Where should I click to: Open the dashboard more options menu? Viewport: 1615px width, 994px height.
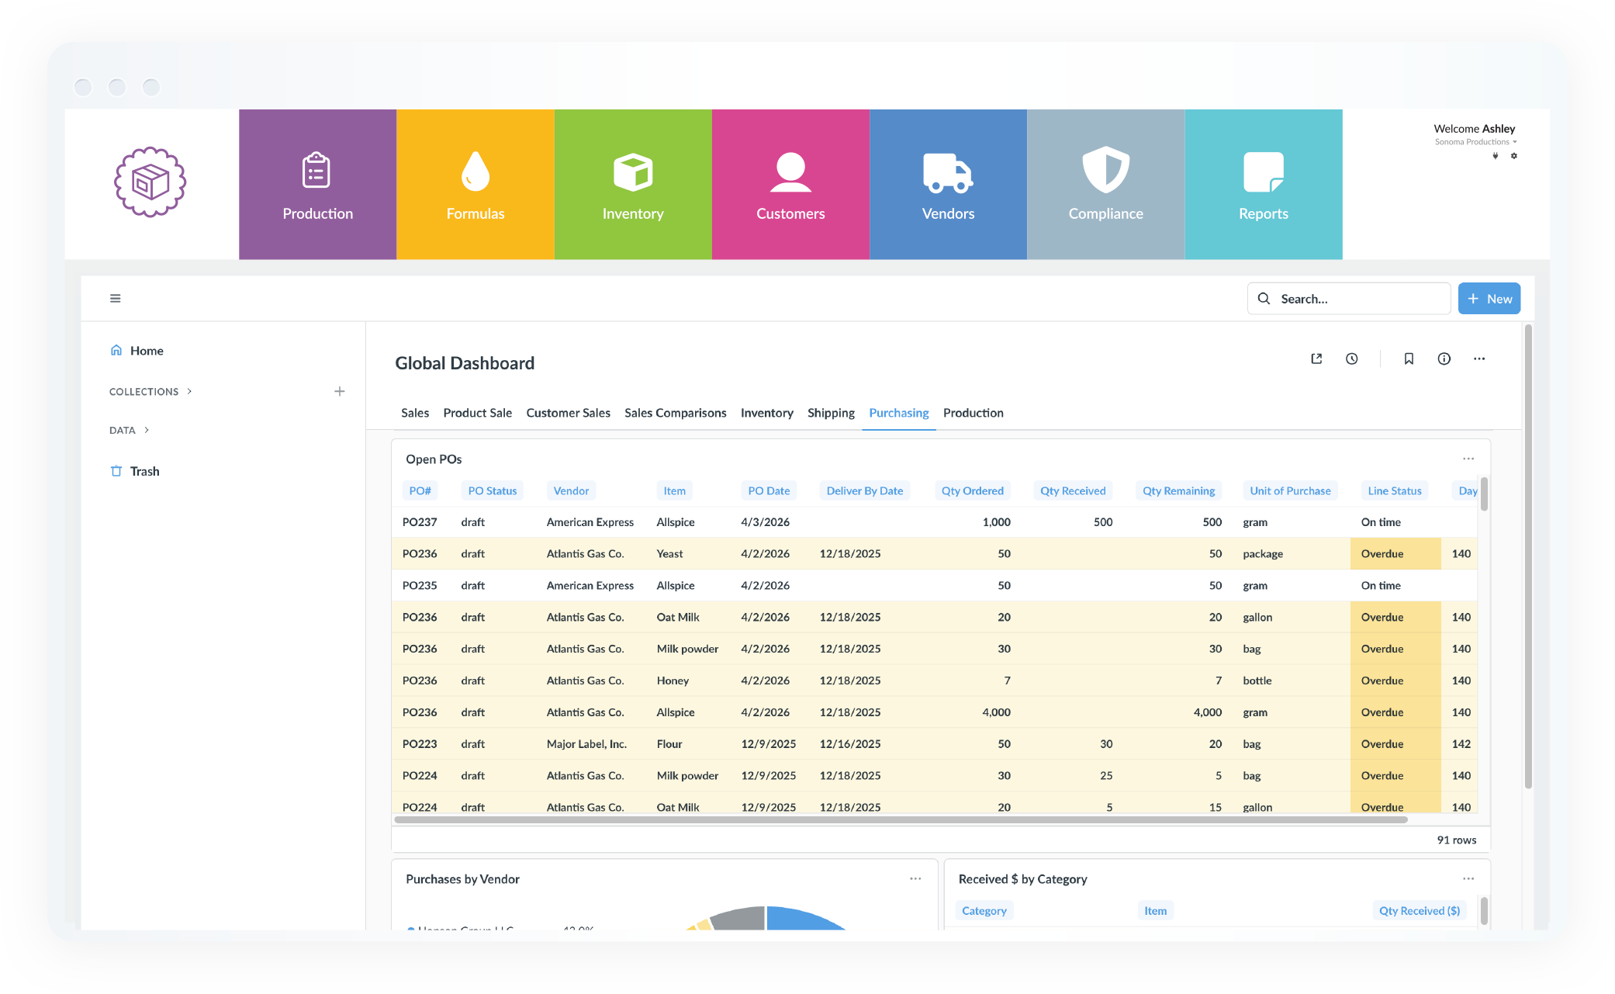coord(1479,358)
